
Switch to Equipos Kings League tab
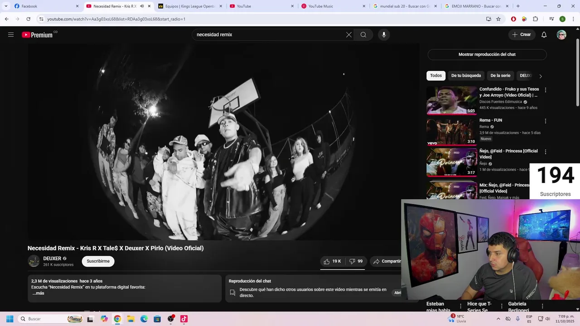coord(190,6)
